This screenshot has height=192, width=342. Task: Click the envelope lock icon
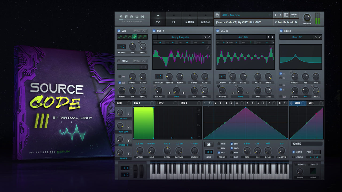[199, 110]
